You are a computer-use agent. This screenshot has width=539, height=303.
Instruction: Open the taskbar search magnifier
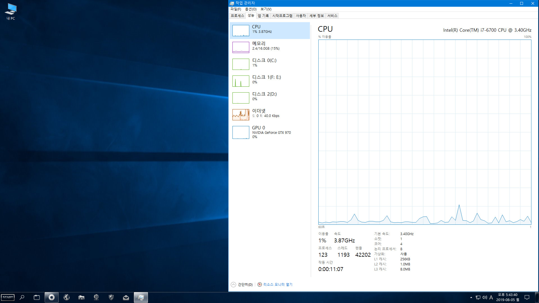pos(22,297)
